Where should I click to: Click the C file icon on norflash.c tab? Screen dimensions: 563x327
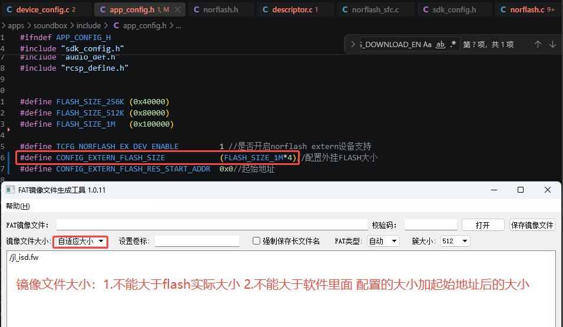[x=503, y=9]
